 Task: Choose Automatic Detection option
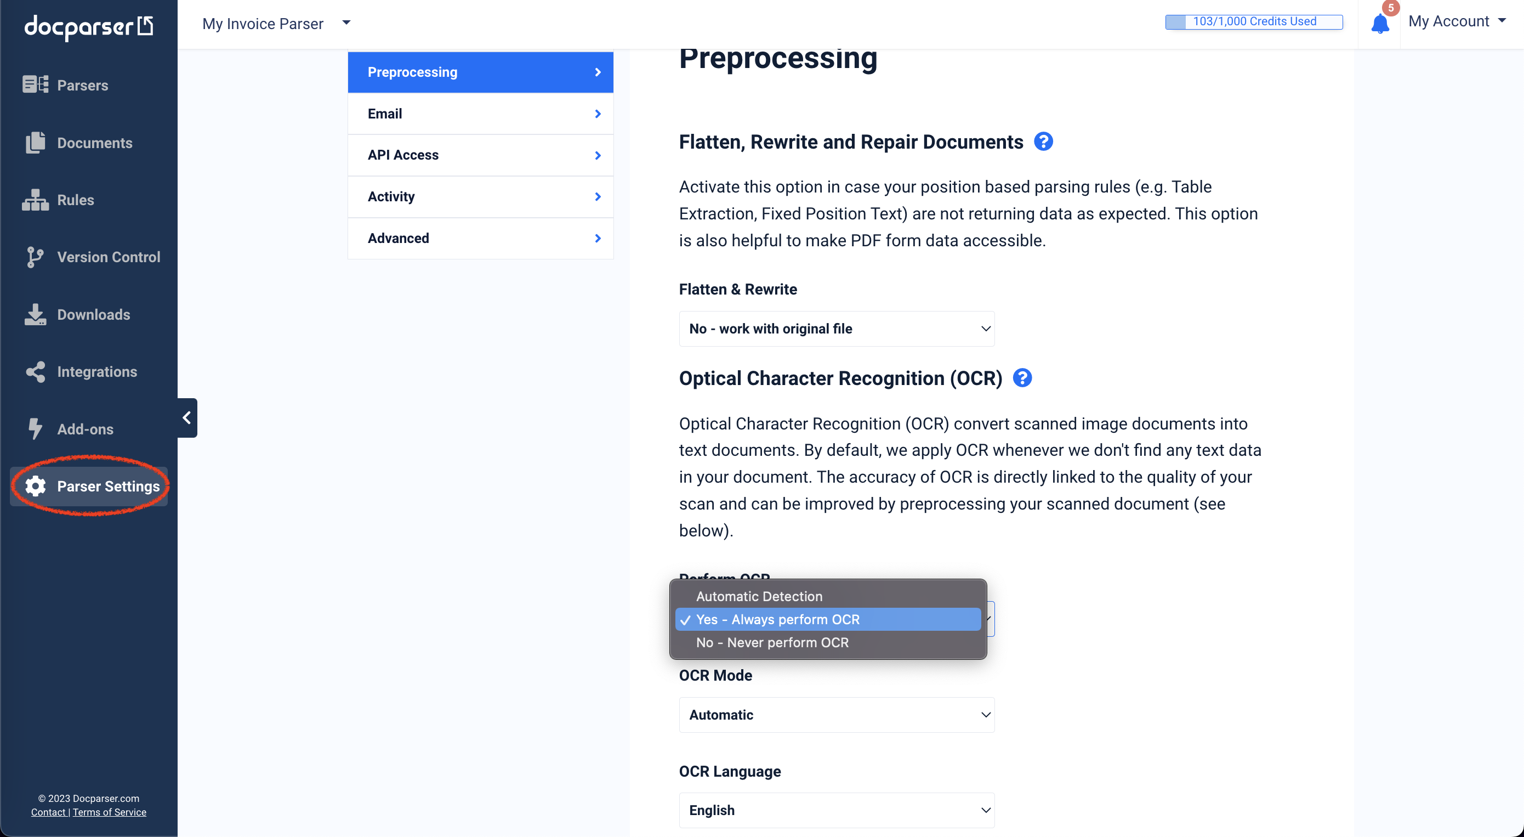tap(759, 596)
